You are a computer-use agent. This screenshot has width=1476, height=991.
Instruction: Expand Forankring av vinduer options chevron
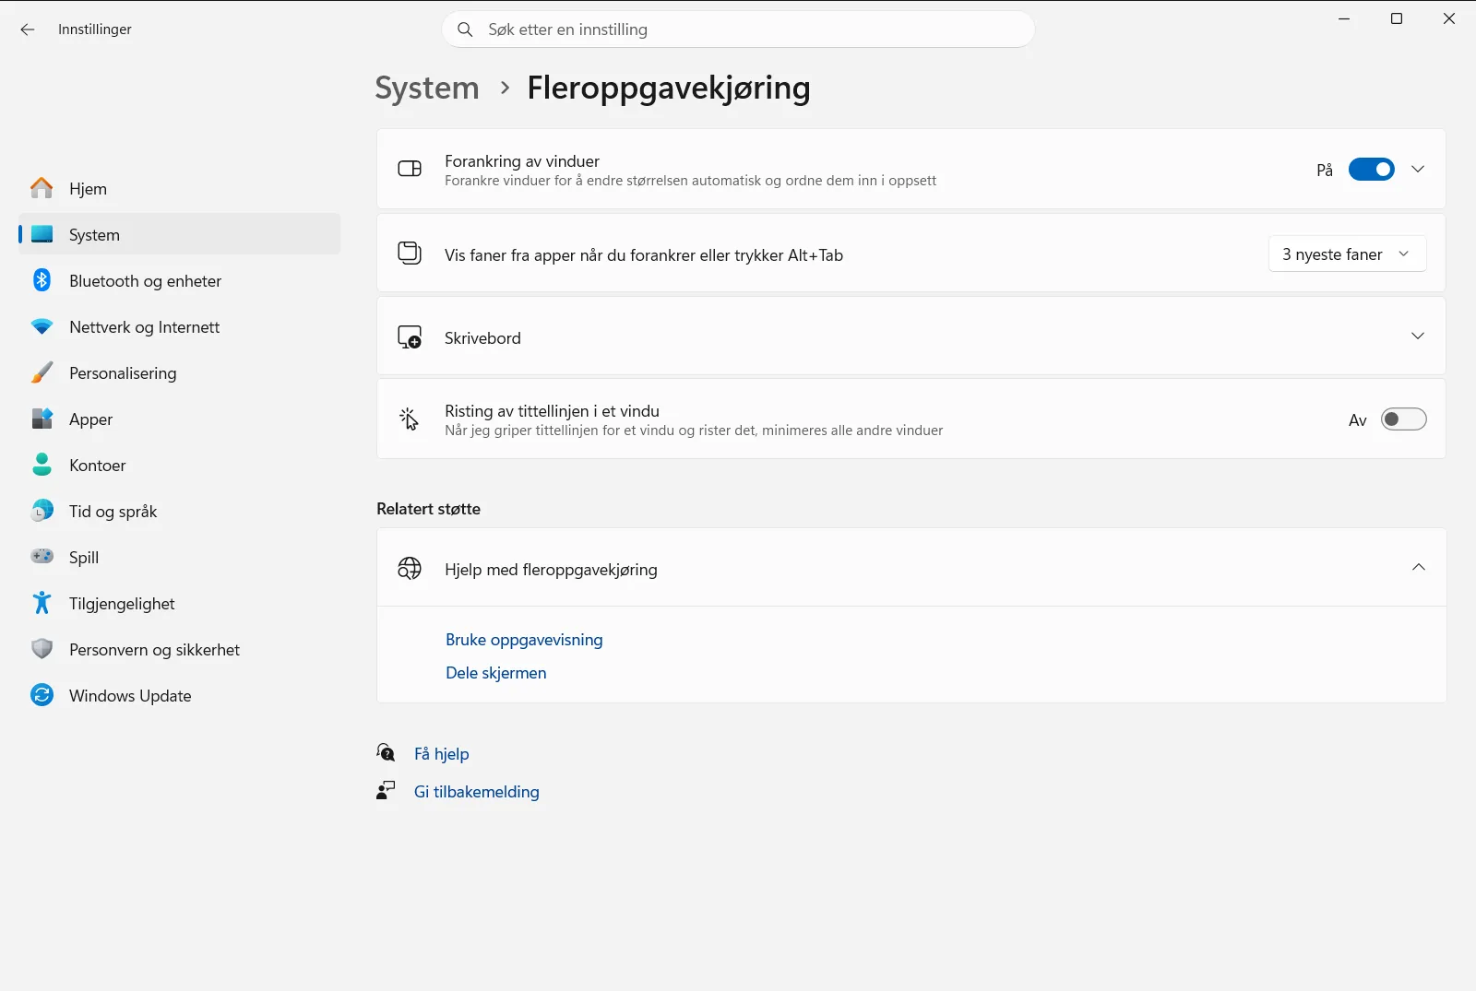1418,170
